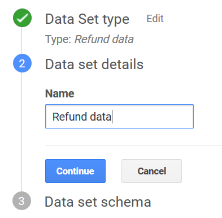Click the word Refund inside the Name field
222x218 pixels.
[x=69, y=117]
